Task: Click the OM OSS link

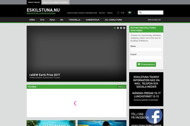Action: point(102,13)
